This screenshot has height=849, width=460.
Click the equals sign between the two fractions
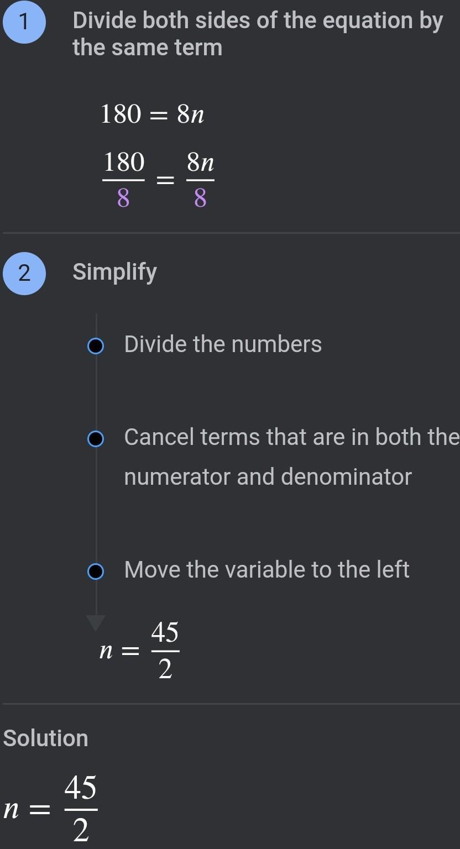click(x=165, y=180)
